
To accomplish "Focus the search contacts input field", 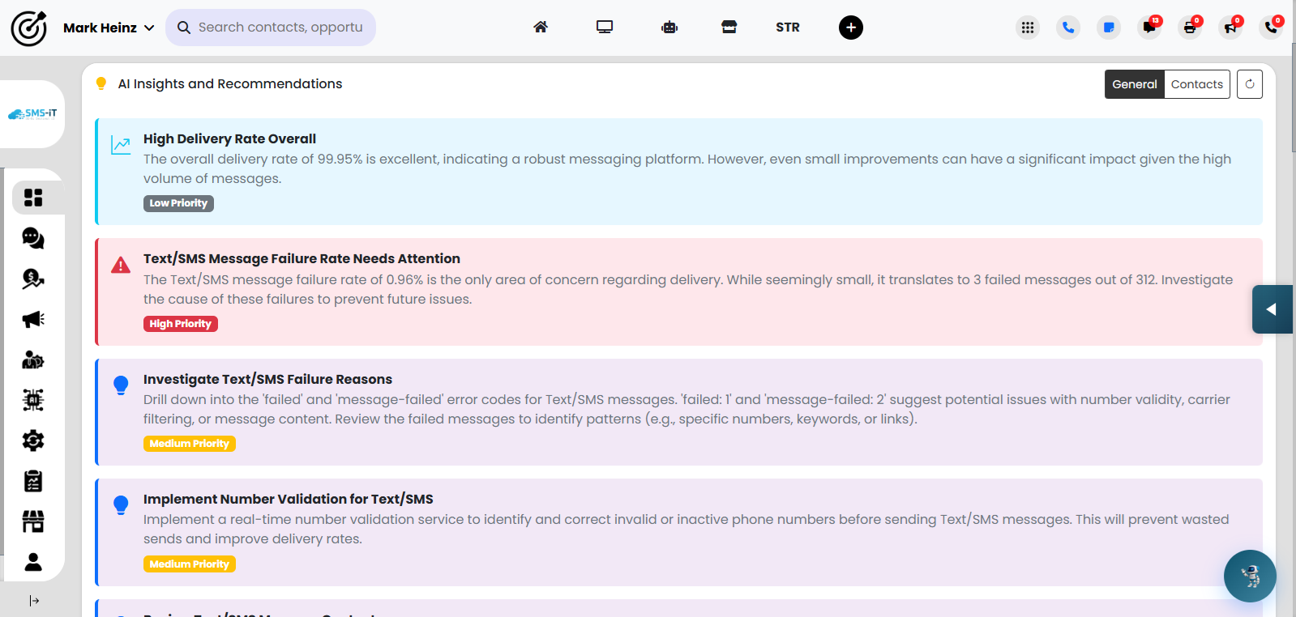I will click(271, 28).
